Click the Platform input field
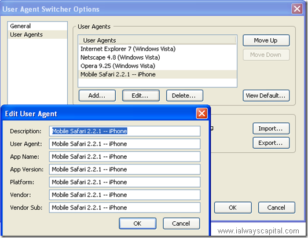This screenshot has height=238, width=308. pyautogui.click(x=124, y=182)
